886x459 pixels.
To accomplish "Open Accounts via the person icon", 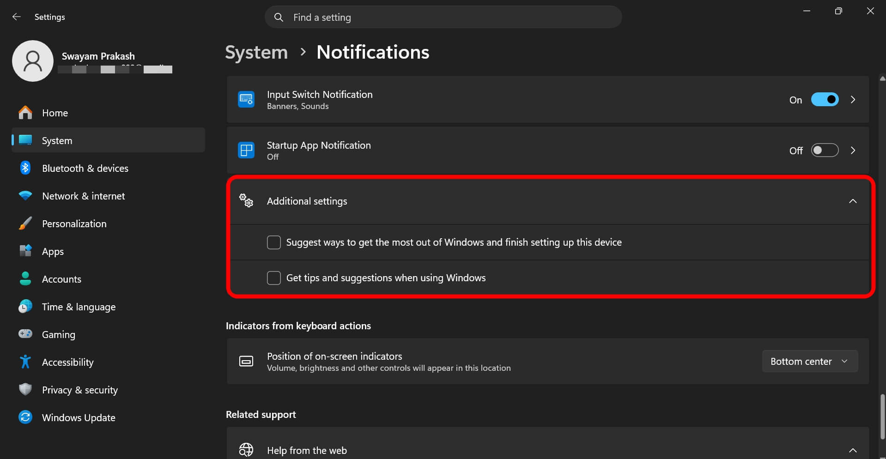I will click(25, 279).
